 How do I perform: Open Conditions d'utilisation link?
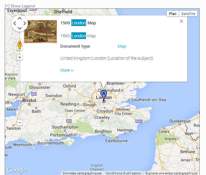(x=123, y=173)
